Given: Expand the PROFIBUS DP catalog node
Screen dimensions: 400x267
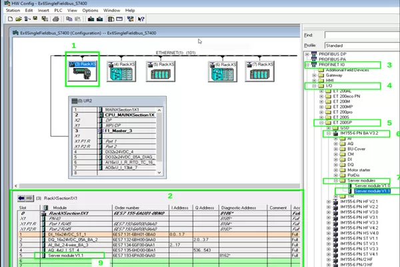Looking at the screenshot, I should pos(307,53).
